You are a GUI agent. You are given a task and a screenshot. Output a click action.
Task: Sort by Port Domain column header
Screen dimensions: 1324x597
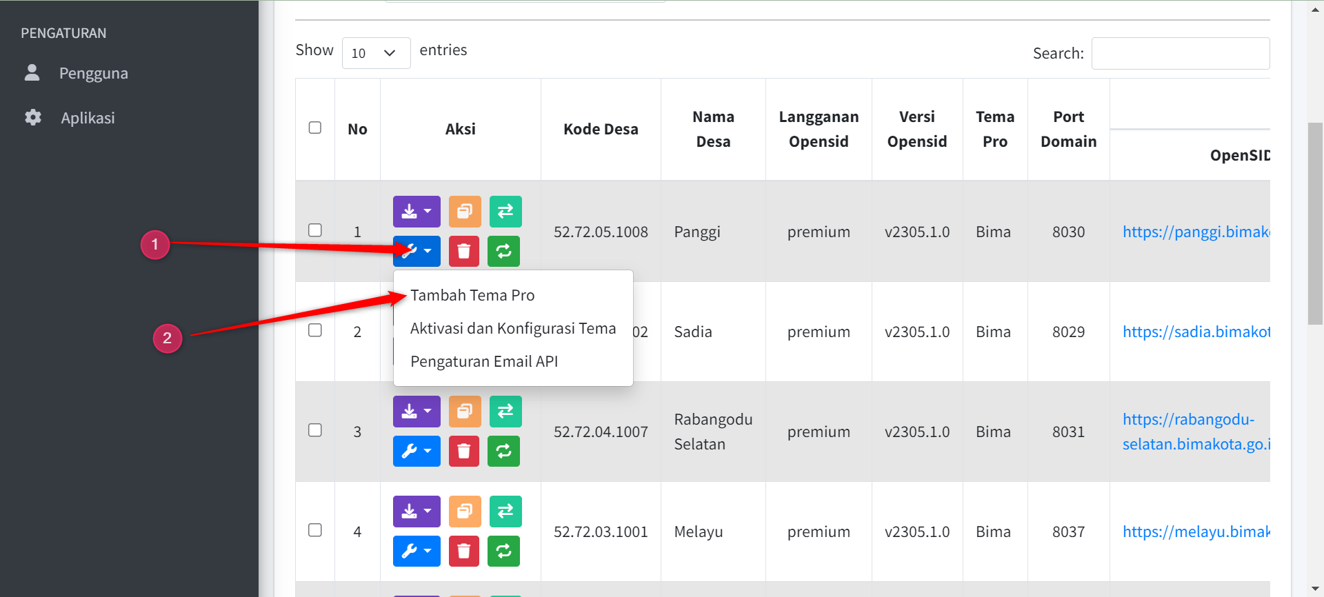pos(1068,129)
